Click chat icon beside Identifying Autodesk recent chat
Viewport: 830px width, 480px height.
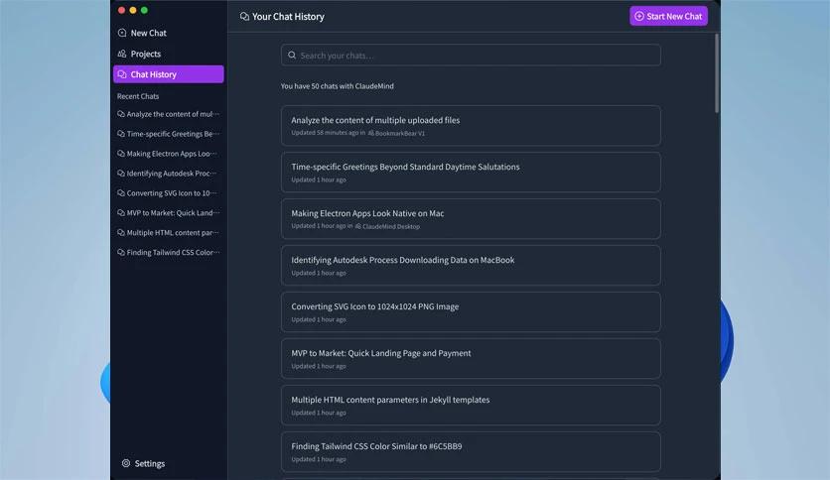(121, 173)
